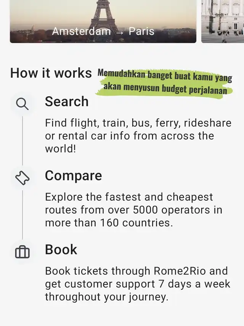Click the connector line between Search and Compare
Viewport: 244px width, 326px height.
[x=22, y=141]
